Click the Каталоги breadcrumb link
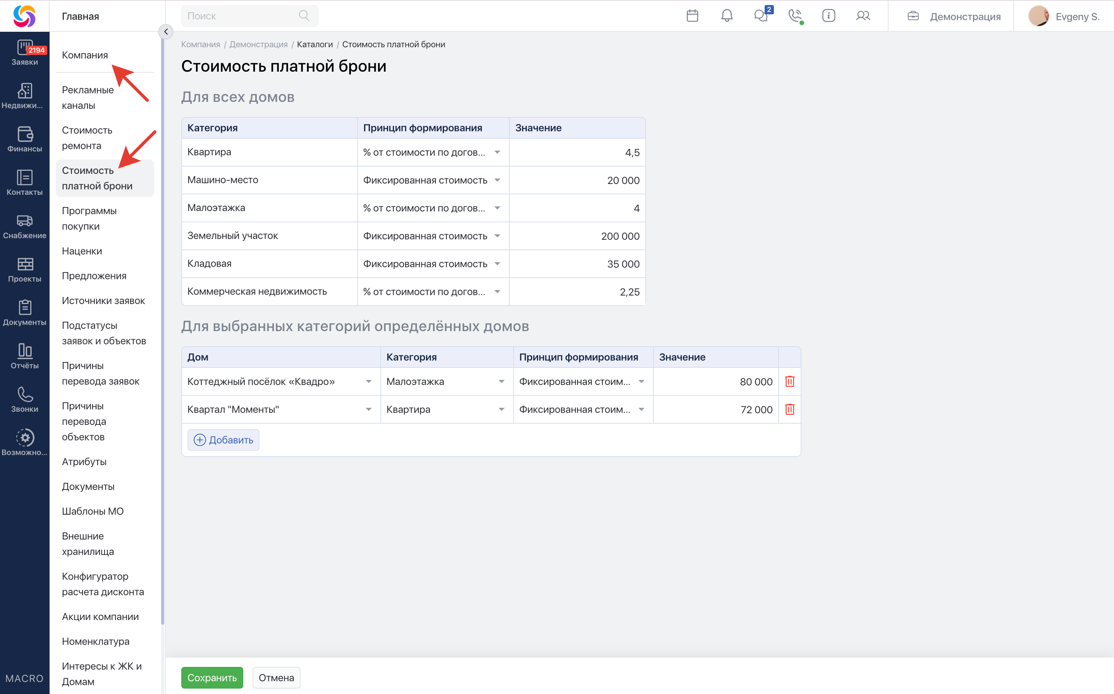The image size is (1114, 694). click(315, 45)
